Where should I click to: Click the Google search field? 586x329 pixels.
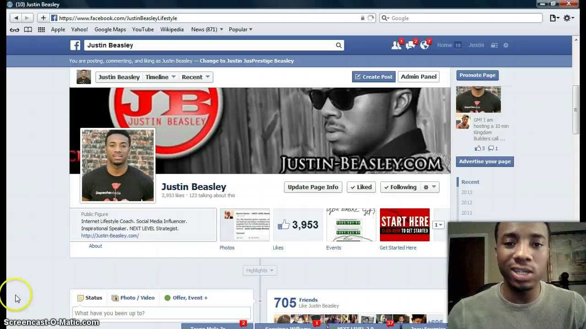461,18
